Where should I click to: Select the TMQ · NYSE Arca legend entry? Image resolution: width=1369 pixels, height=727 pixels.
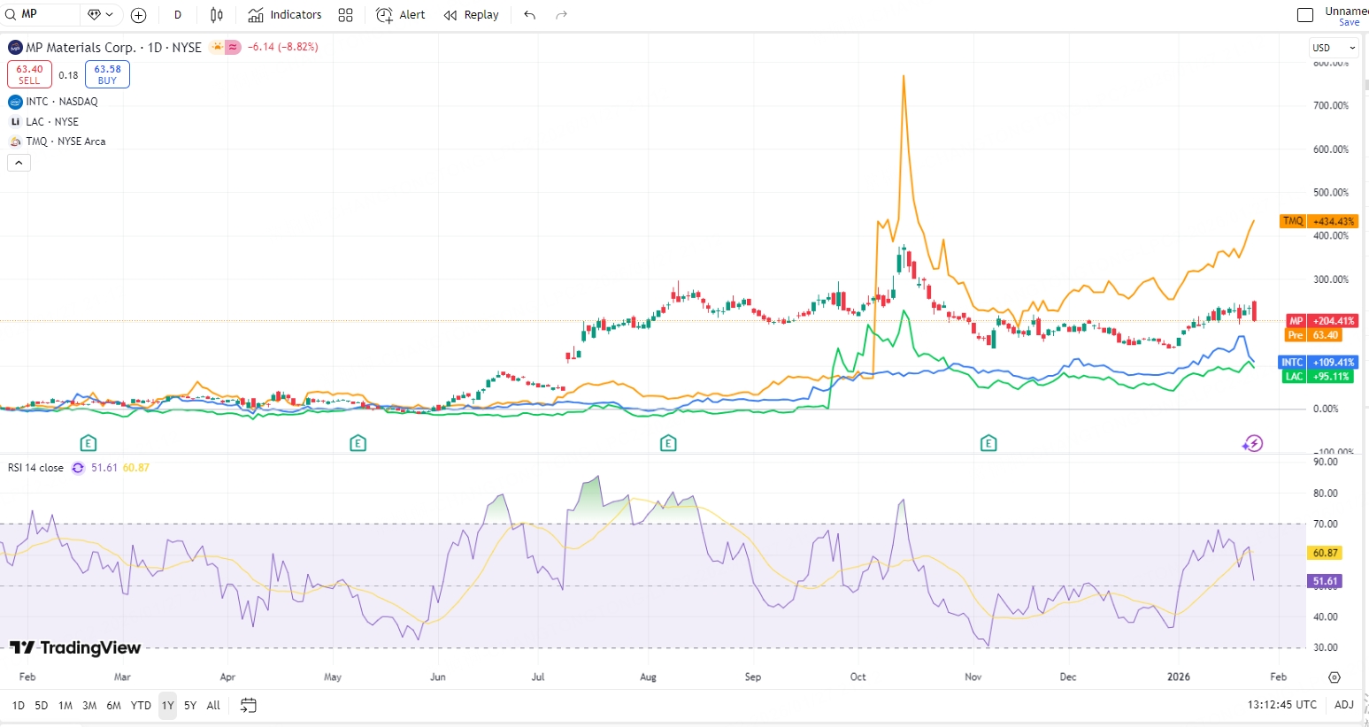click(x=65, y=142)
